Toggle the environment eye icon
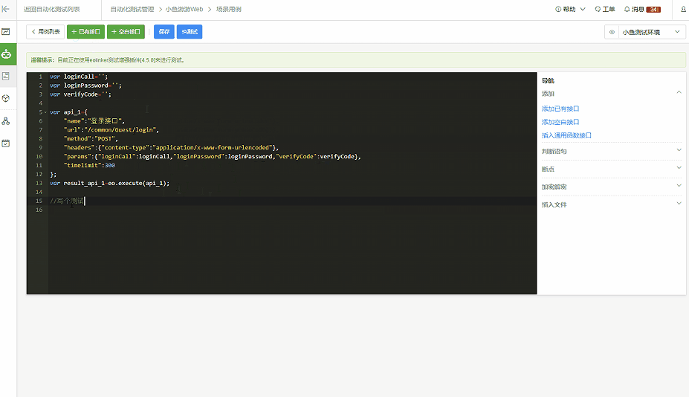 (612, 32)
